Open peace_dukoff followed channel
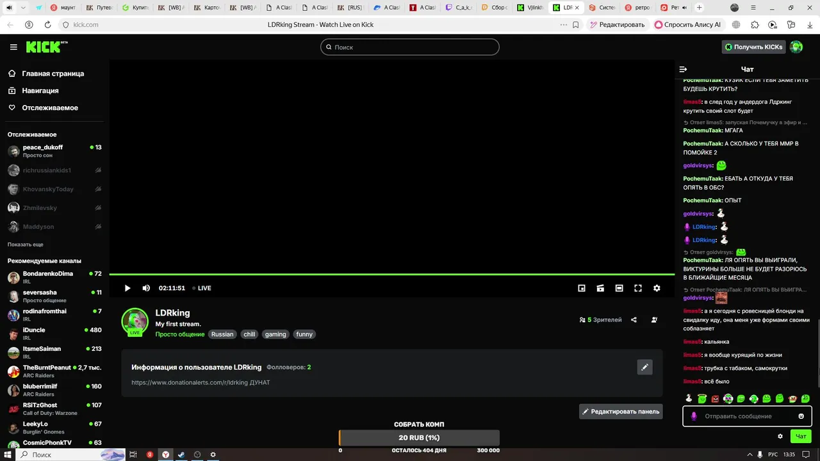This screenshot has width=820, height=461. 54,151
